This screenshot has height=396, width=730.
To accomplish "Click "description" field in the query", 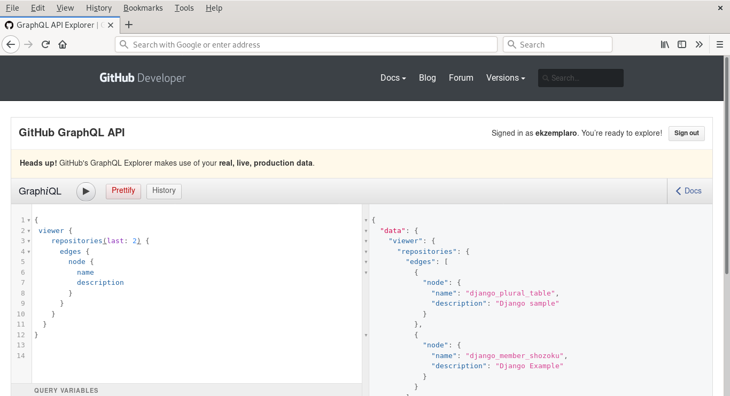I will pyautogui.click(x=100, y=283).
